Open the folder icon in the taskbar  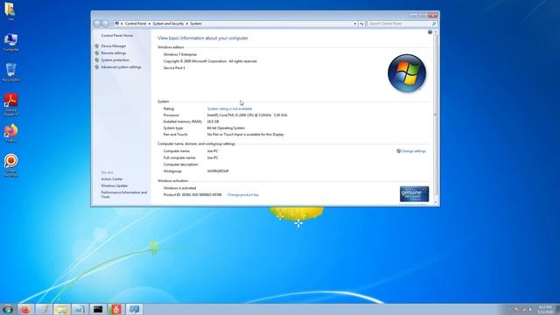[x=62, y=309]
